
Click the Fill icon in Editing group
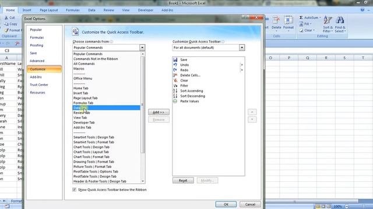coord(301,24)
